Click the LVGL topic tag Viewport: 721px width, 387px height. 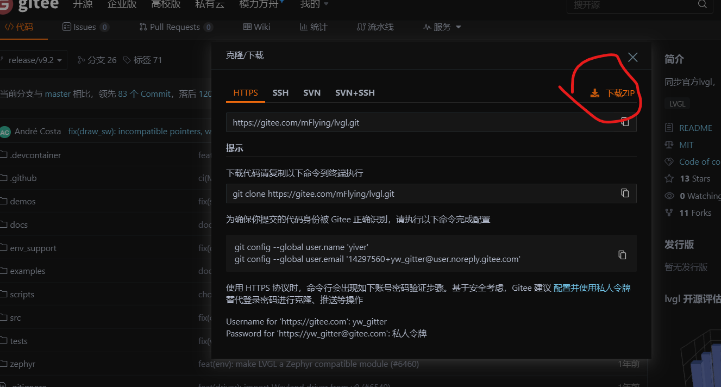677,104
